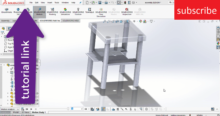Open Results and Plots icon
Screen dimensions: 220x116
tap(141, 109)
